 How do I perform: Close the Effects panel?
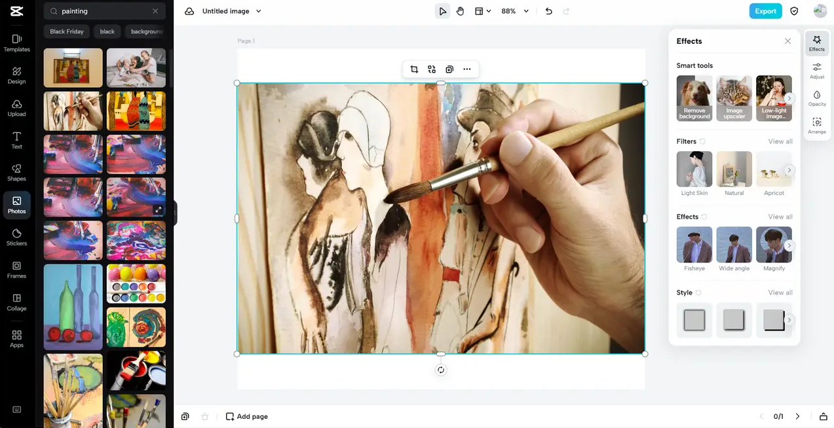pos(787,41)
